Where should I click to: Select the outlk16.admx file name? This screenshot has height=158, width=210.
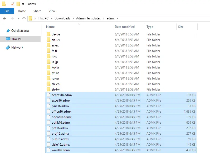[x=61, y=123]
